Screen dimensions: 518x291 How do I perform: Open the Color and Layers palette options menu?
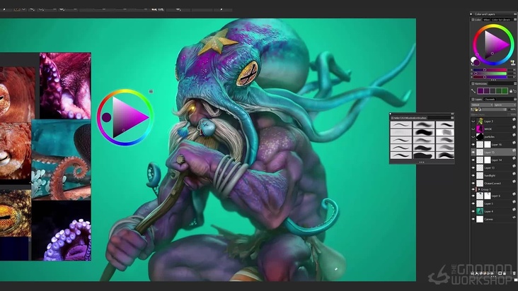click(x=515, y=14)
